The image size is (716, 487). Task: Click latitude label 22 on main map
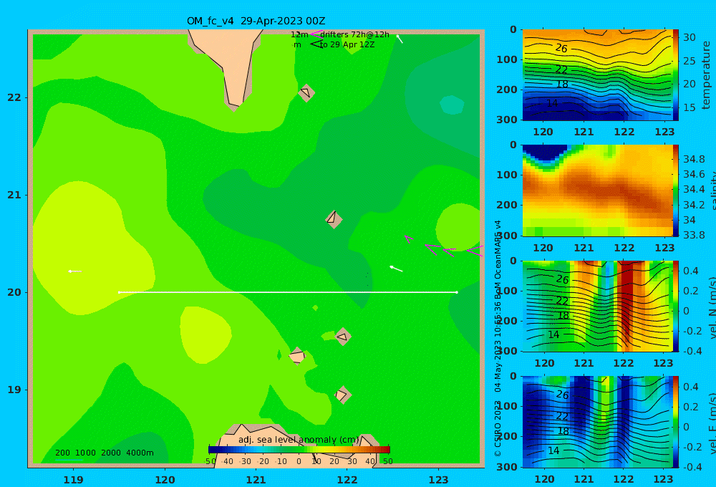pyautogui.click(x=14, y=97)
